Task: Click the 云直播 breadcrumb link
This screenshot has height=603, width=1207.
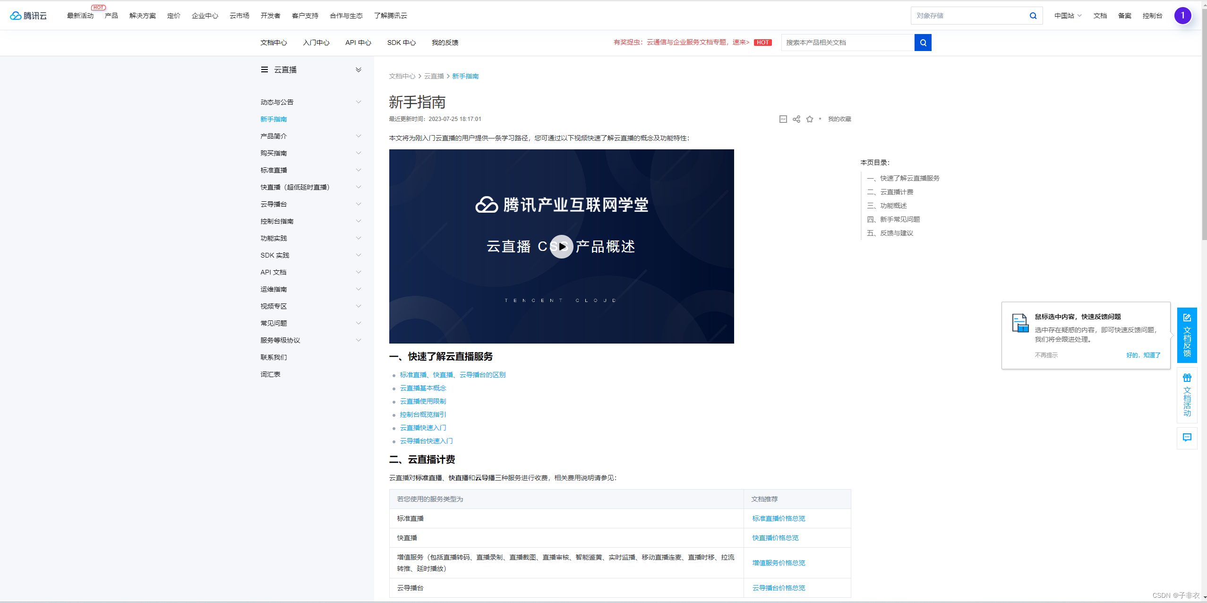Action: 434,76
